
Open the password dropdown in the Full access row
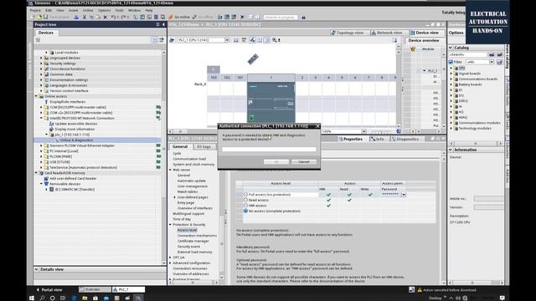pos(404,195)
